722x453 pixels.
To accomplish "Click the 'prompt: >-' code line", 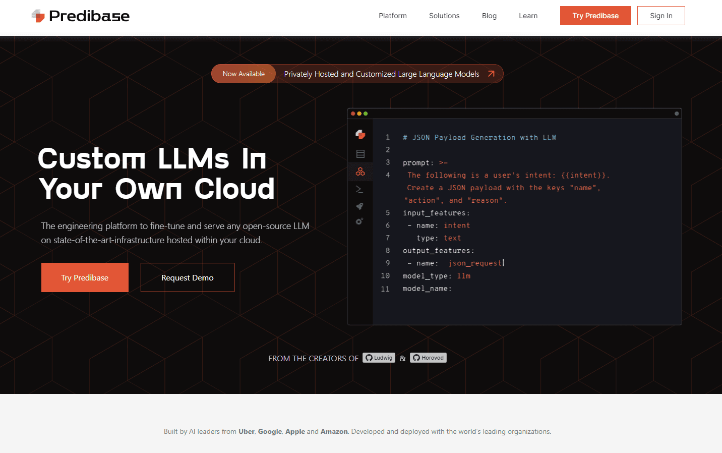I will pyautogui.click(x=425, y=162).
